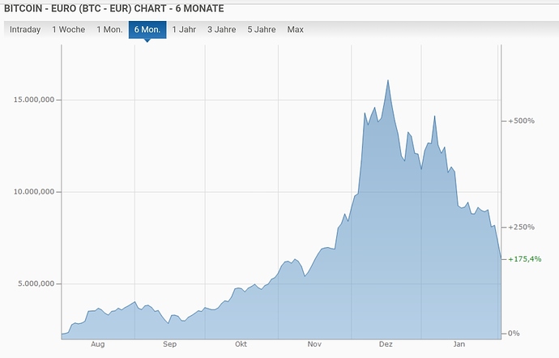Switch to the 1 Jahr view
The width and height of the screenshot is (559, 358).
184,30
